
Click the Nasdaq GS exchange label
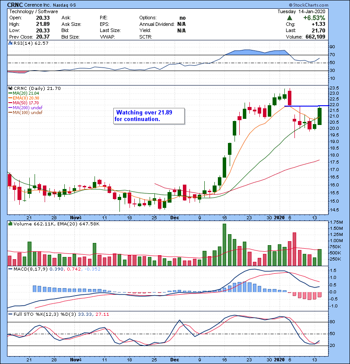(64, 5)
